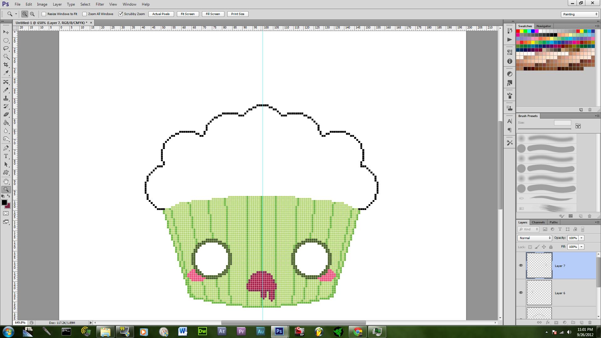Viewport: 601px width, 338px height.
Task: Click the Fit Screen button
Action: (x=187, y=14)
